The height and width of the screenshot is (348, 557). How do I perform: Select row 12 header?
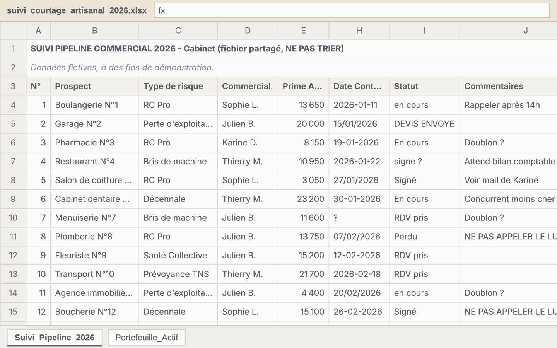pyautogui.click(x=13, y=255)
